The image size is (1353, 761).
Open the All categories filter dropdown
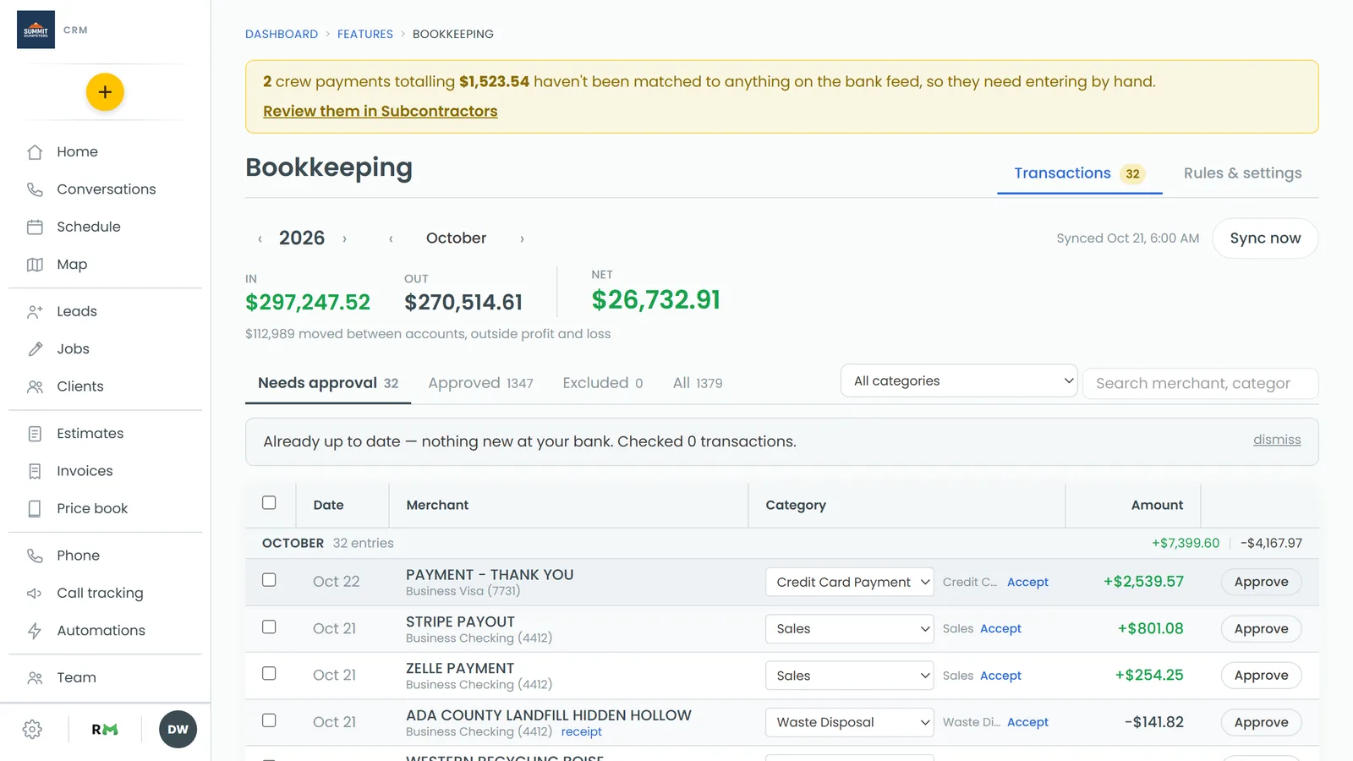click(959, 381)
